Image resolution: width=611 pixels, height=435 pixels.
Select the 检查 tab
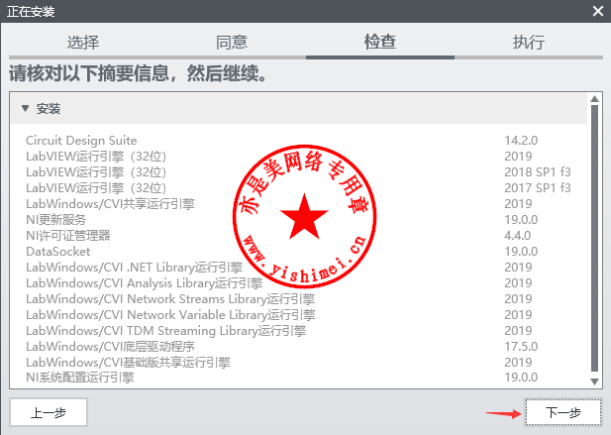coord(380,43)
